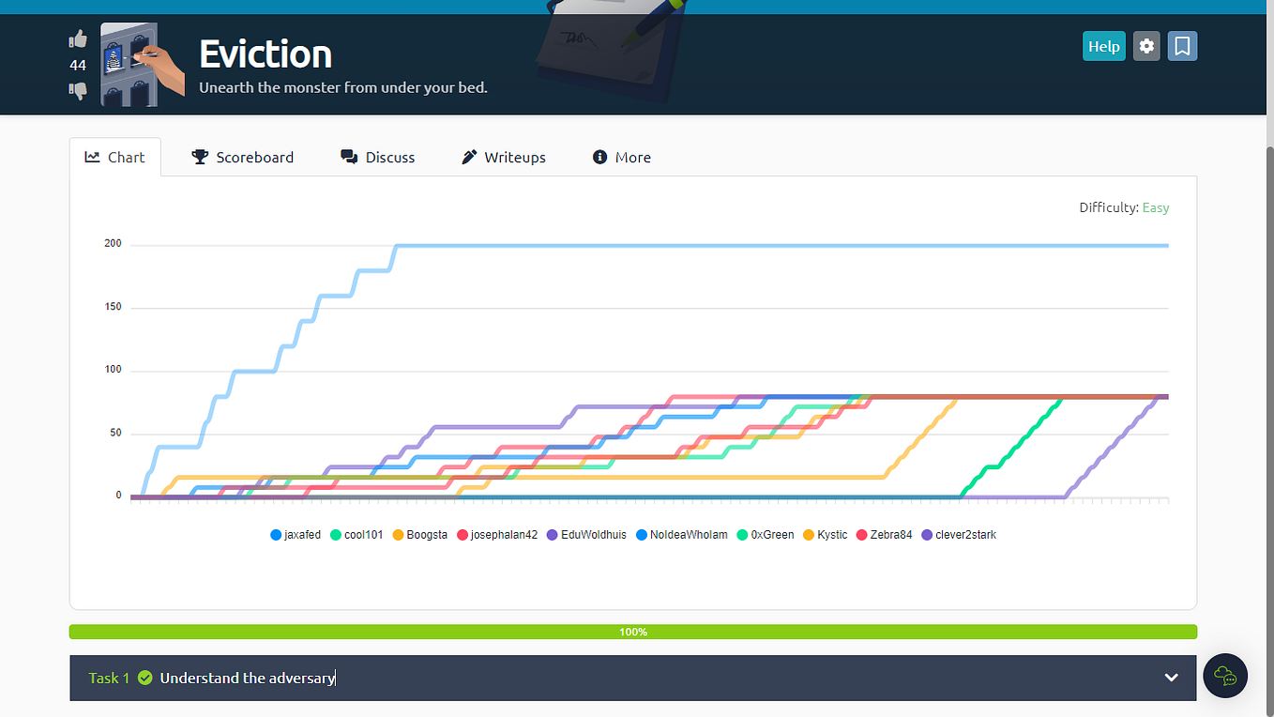1274x717 pixels.
Task: Click the Easy difficulty link
Action: [x=1155, y=207]
